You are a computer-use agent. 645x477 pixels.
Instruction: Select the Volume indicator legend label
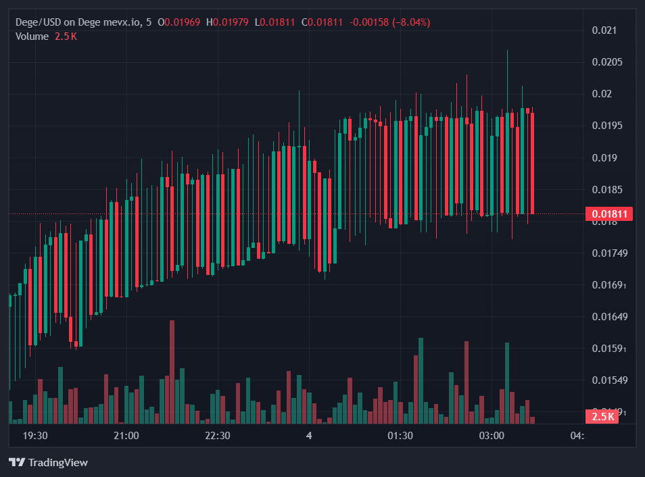coord(32,36)
